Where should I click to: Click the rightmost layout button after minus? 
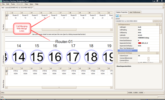pos(161,21)
